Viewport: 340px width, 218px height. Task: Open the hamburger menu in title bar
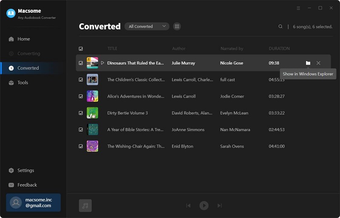pyautogui.click(x=298, y=8)
